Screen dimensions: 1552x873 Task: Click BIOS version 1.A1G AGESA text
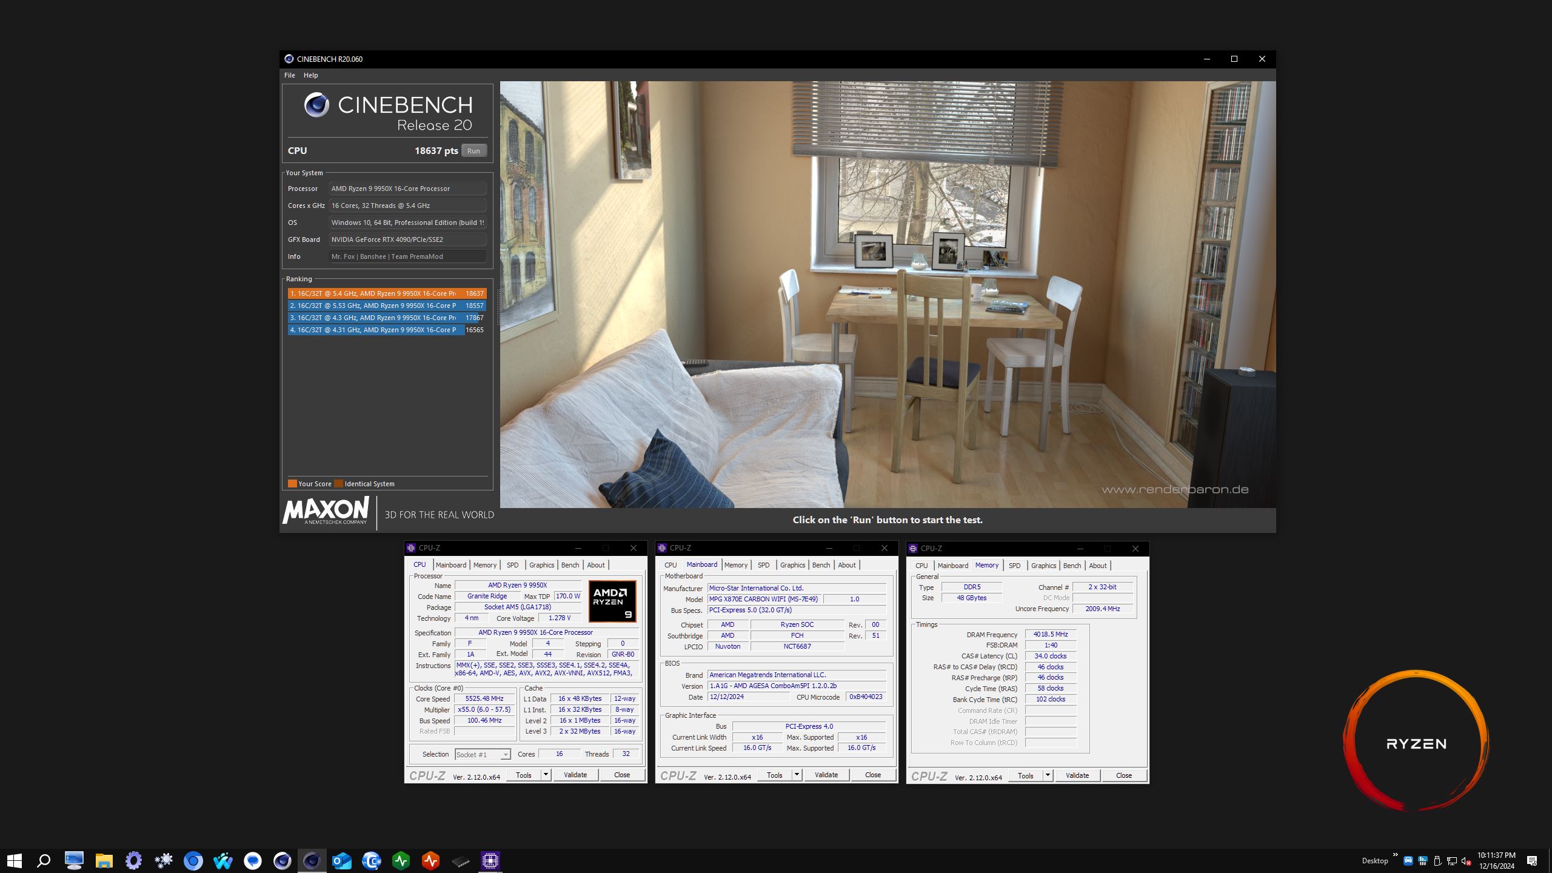click(x=797, y=686)
